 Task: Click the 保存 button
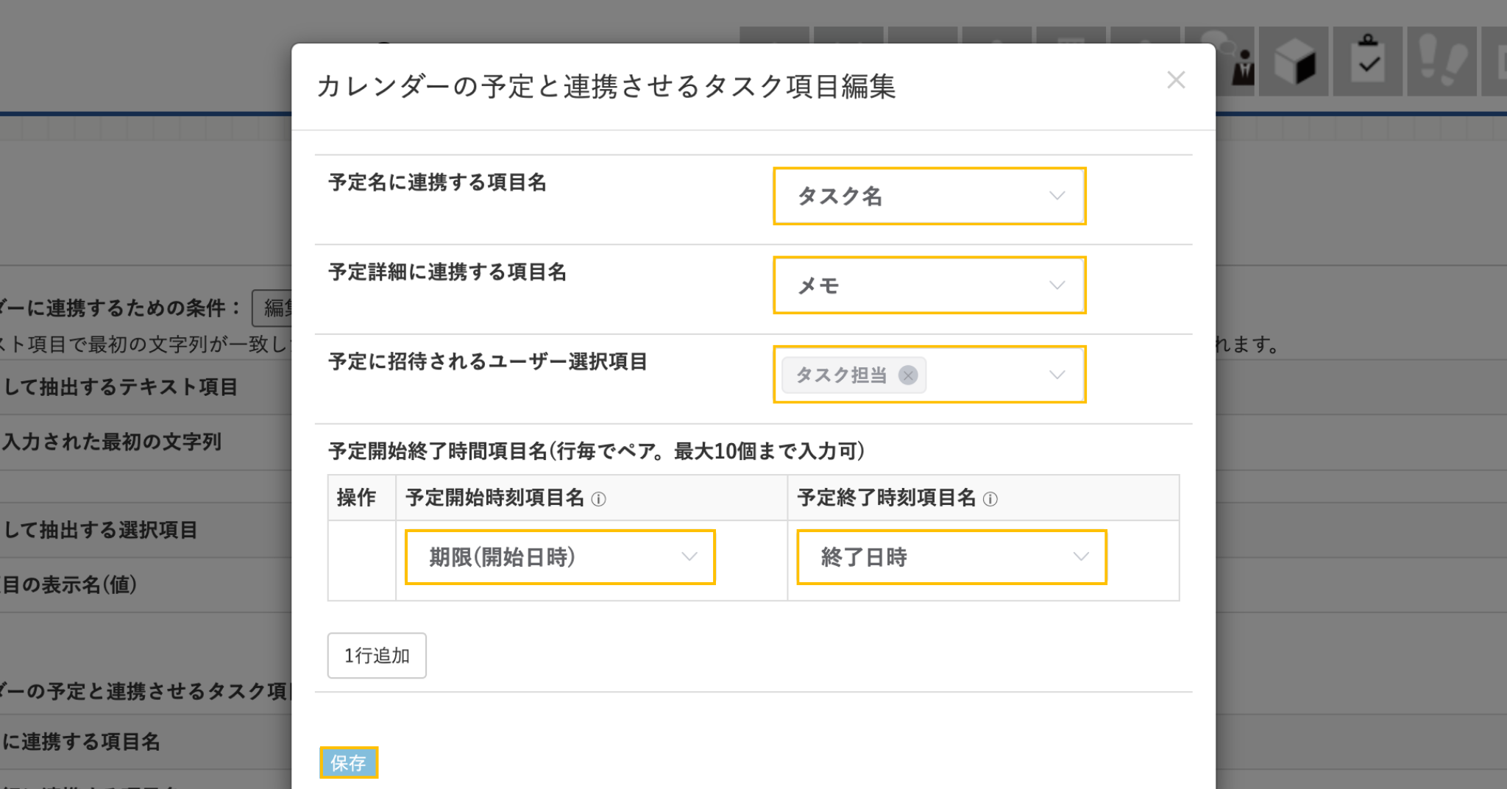pyautogui.click(x=349, y=763)
